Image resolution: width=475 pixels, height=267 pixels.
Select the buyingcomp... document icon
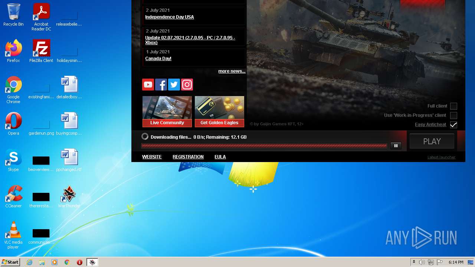coord(69,124)
